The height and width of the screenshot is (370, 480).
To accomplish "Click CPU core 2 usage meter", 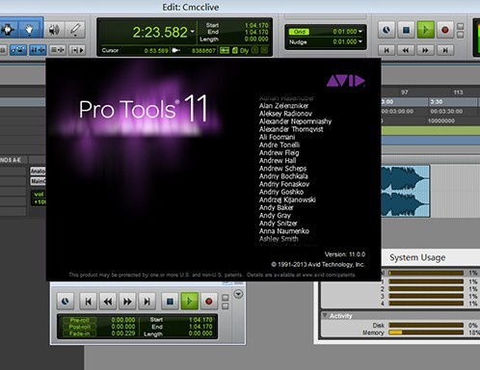I will coord(426,289).
